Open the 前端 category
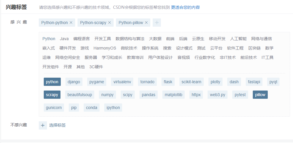This screenshot has width=293, height=143. point(170,39)
